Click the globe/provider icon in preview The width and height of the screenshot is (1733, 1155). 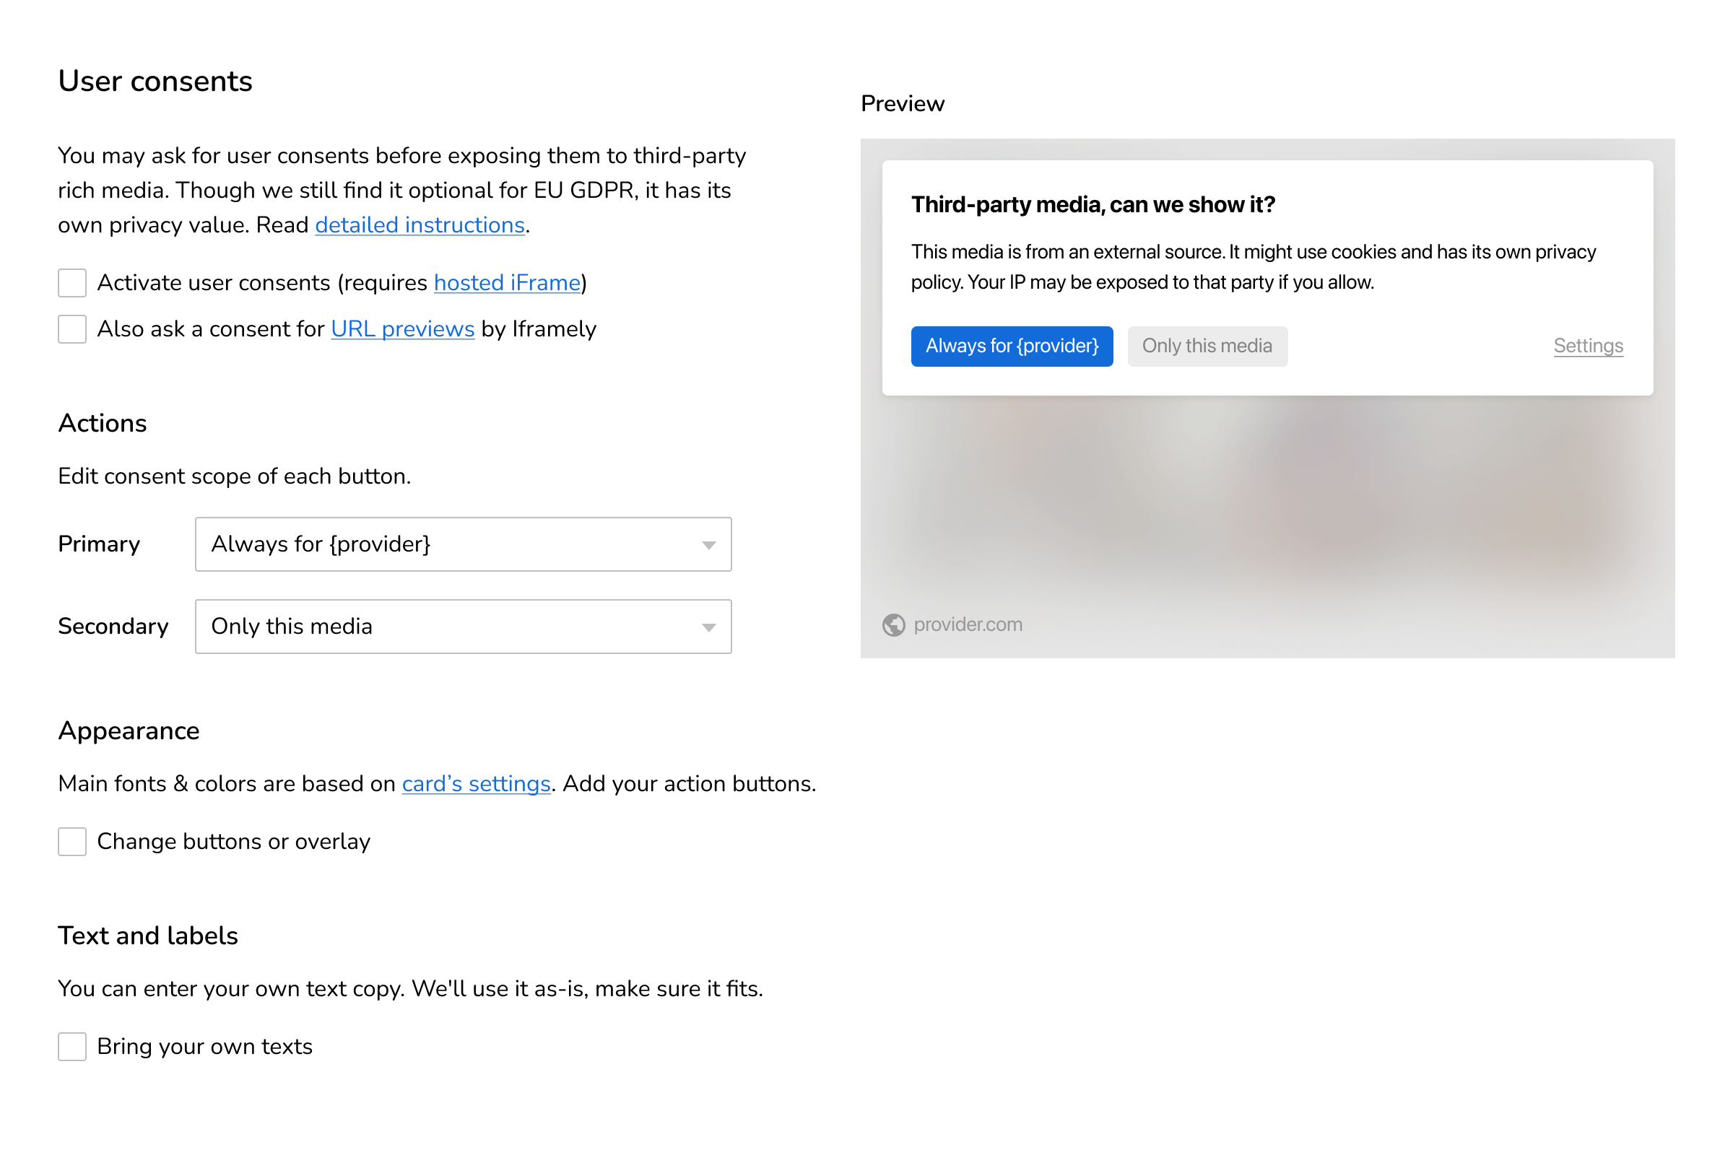(x=892, y=624)
